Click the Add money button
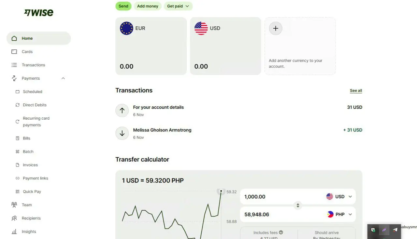 (148, 6)
